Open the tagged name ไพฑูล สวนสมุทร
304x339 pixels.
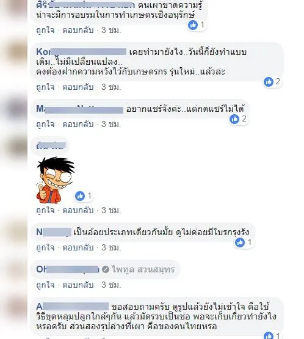pos(143,269)
